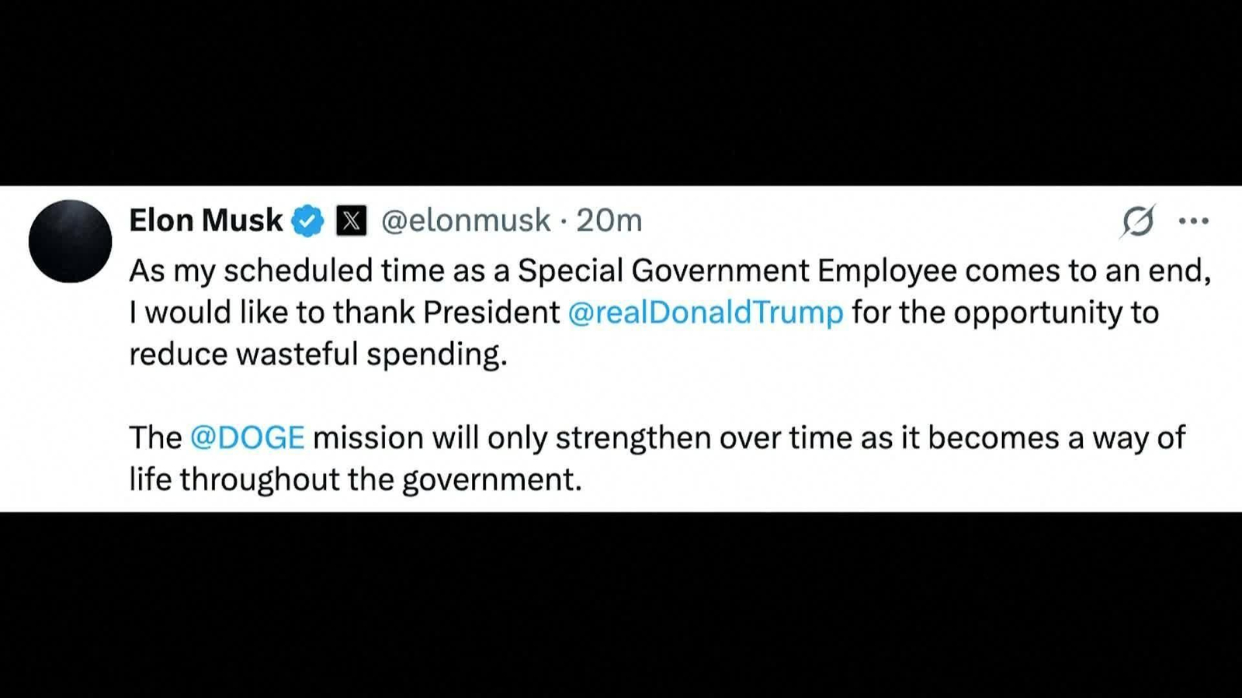The height and width of the screenshot is (698, 1242).
Task: Open Elon Musk's profile avatar
Action: click(70, 241)
